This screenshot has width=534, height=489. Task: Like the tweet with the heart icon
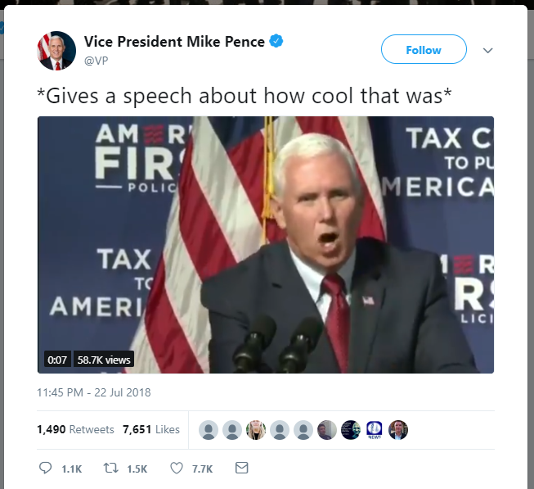pos(176,469)
